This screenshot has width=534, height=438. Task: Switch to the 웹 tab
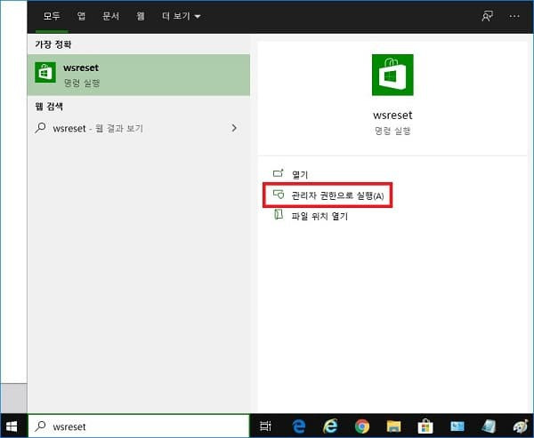[141, 16]
